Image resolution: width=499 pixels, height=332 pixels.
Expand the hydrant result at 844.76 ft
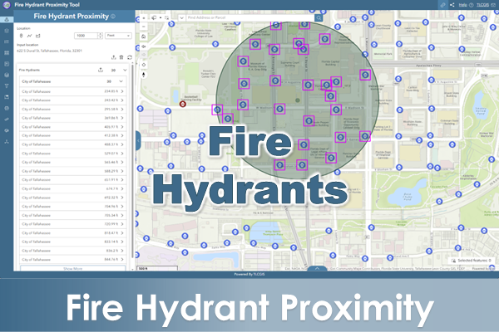(122, 260)
